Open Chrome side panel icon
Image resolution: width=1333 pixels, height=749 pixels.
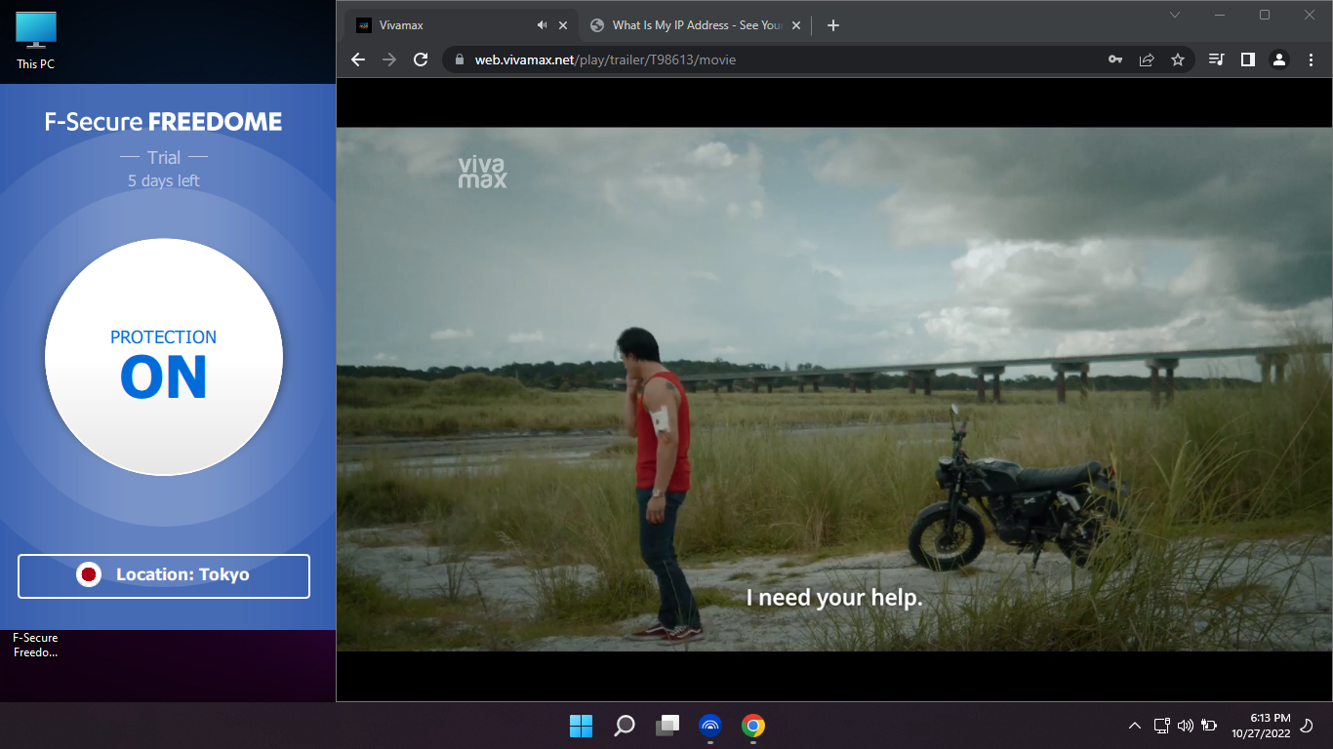(1247, 59)
